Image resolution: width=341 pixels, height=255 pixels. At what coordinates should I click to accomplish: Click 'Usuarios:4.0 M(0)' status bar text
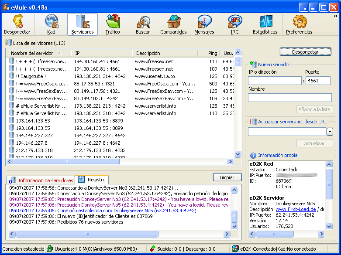(74, 249)
